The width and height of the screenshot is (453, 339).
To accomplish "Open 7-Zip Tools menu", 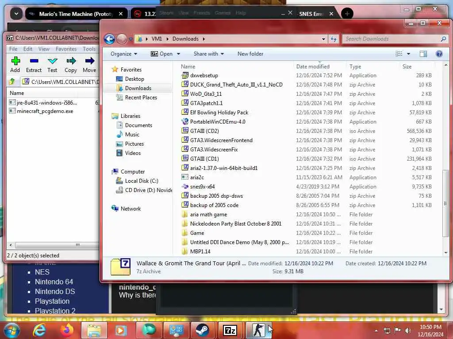I will click(x=89, y=49).
